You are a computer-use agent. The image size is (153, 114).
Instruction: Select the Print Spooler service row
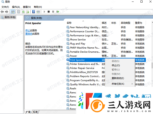106,60
